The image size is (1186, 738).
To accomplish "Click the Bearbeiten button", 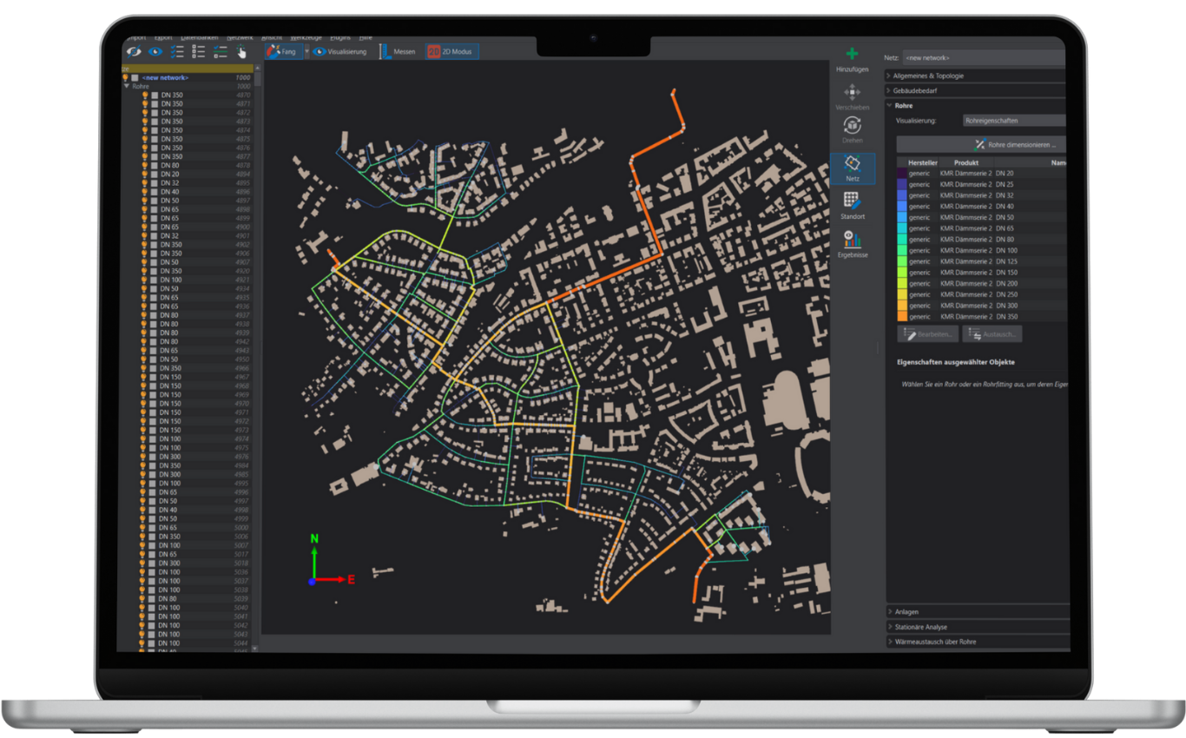I will [x=927, y=334].
